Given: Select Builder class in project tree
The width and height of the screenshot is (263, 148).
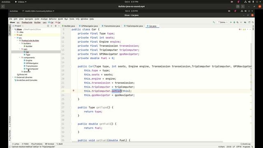Looking at the screenshot, I should 29,46.
